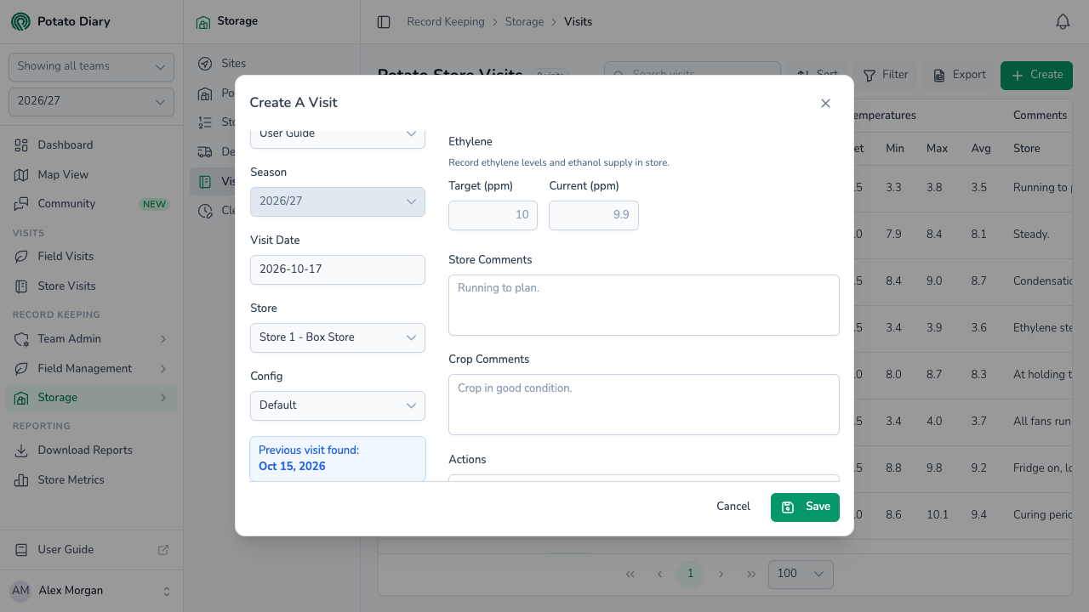Expand the Field Management section

pyautogui.click(x=92, y=369)
